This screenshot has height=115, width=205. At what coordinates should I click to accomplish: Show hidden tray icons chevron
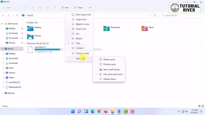[x=179, y=111]
